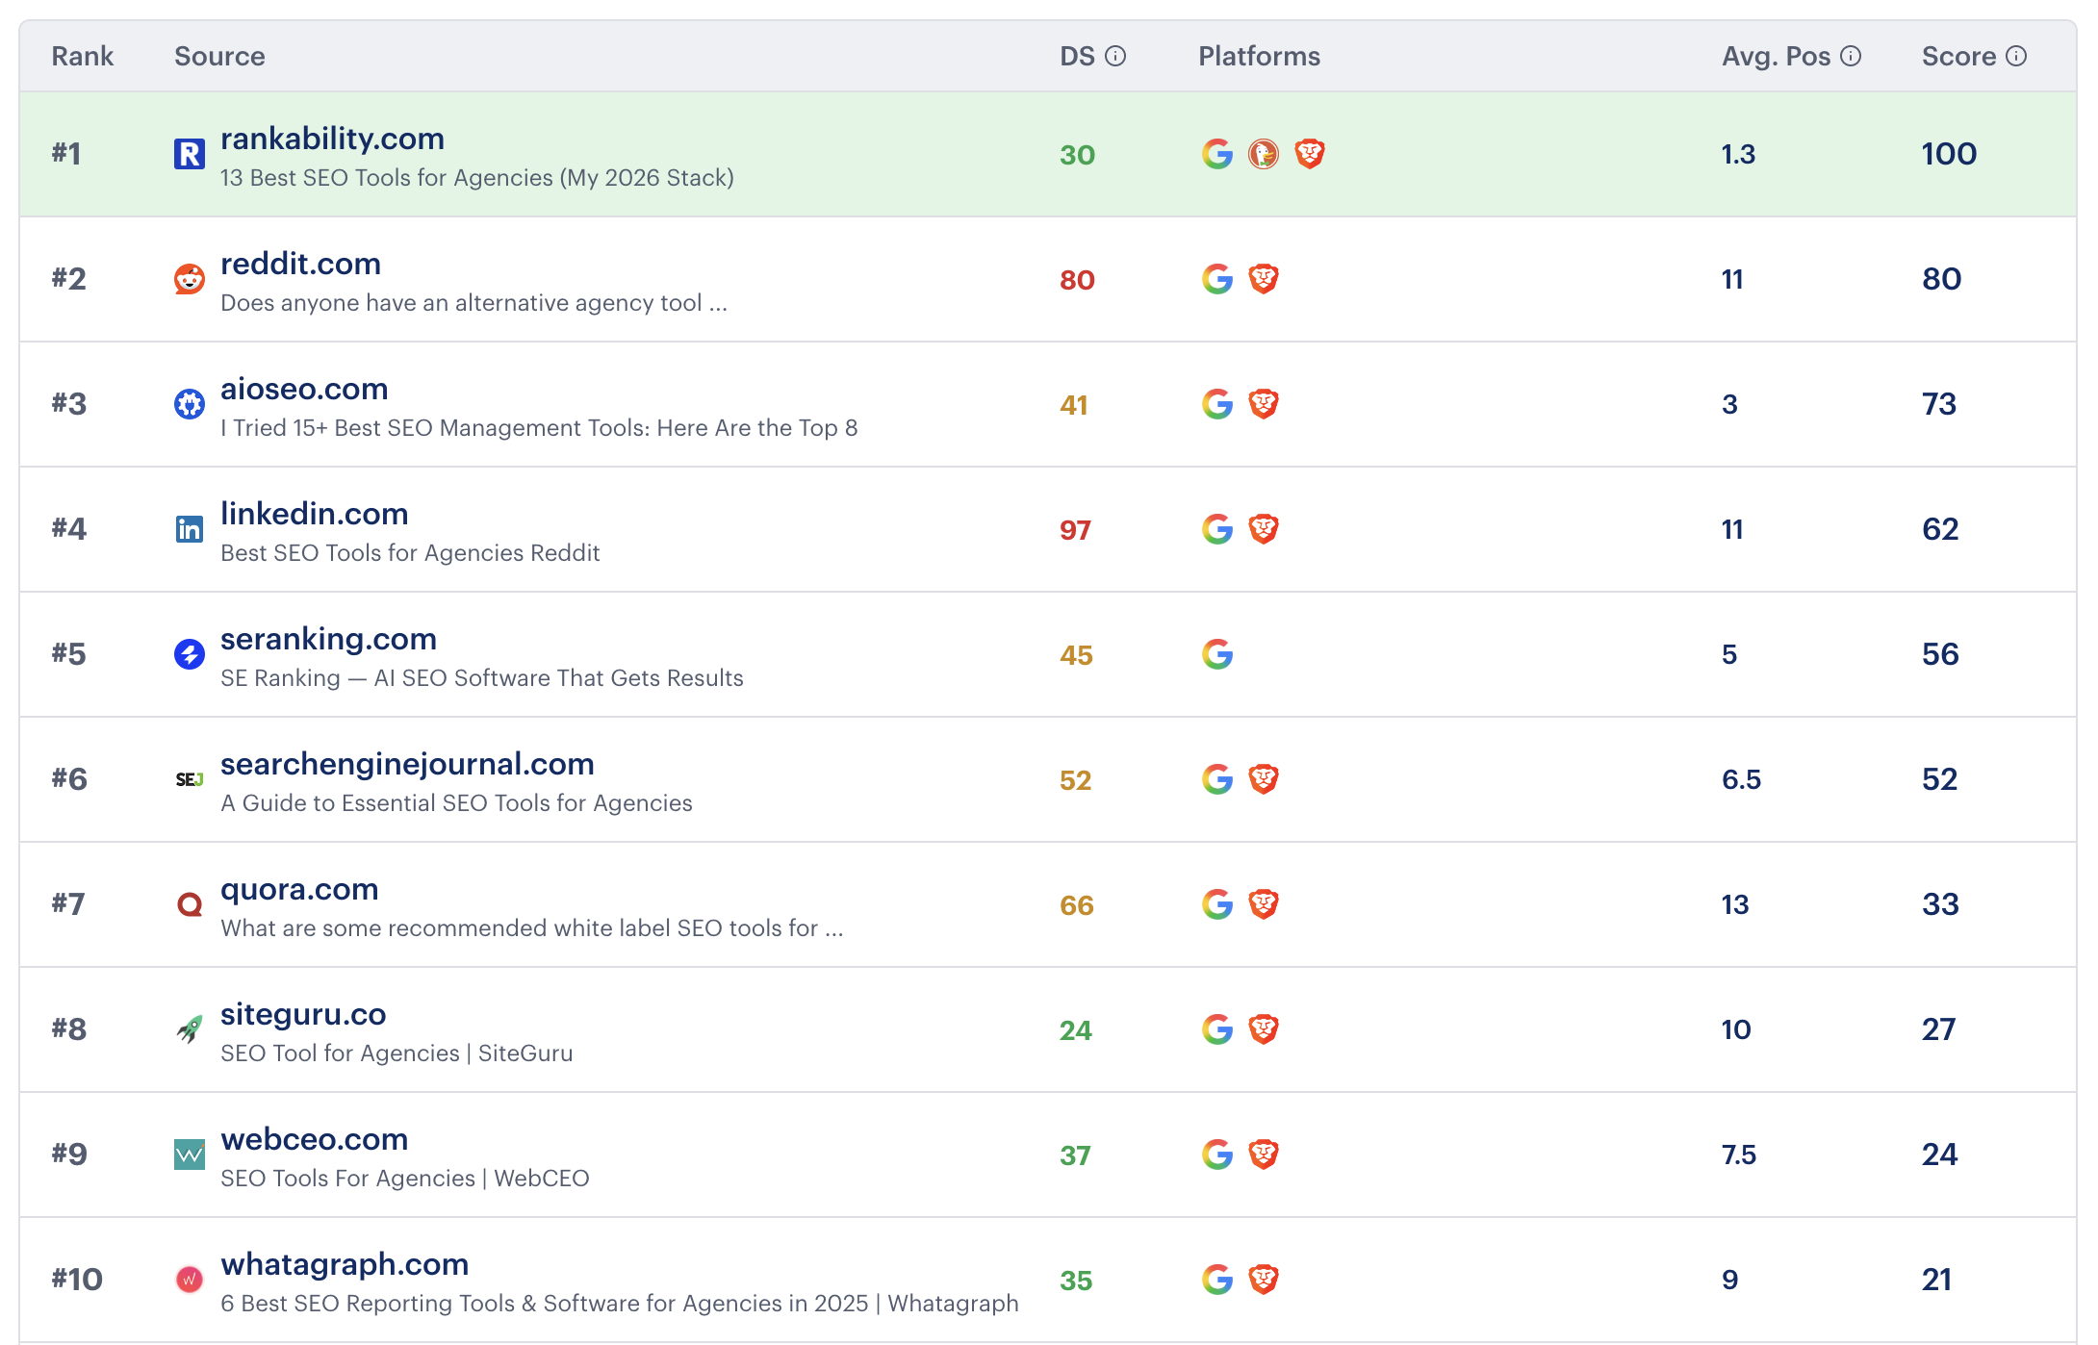Click the Quora favicon

click(190, 904)
